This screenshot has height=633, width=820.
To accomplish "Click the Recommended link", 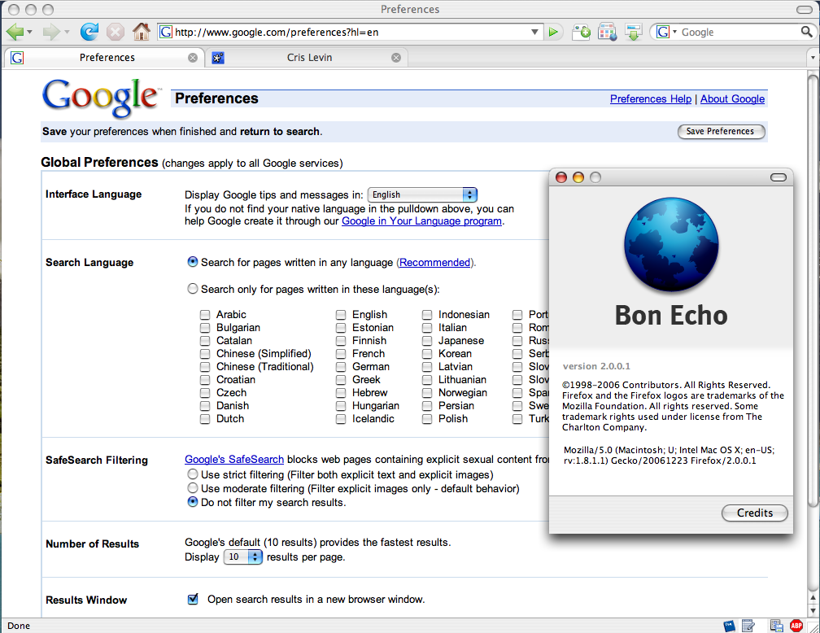I will tap(434, 262).
